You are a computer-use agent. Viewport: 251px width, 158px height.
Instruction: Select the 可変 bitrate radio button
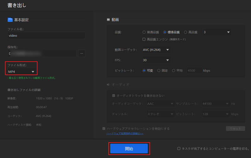coord(144,71)
